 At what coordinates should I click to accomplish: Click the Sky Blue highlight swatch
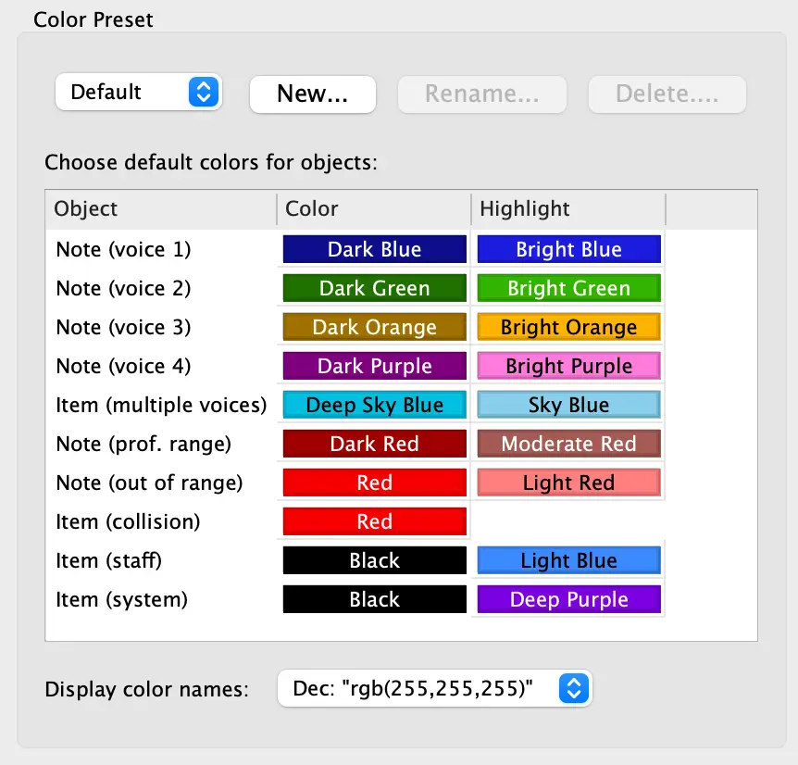[568, 405]
